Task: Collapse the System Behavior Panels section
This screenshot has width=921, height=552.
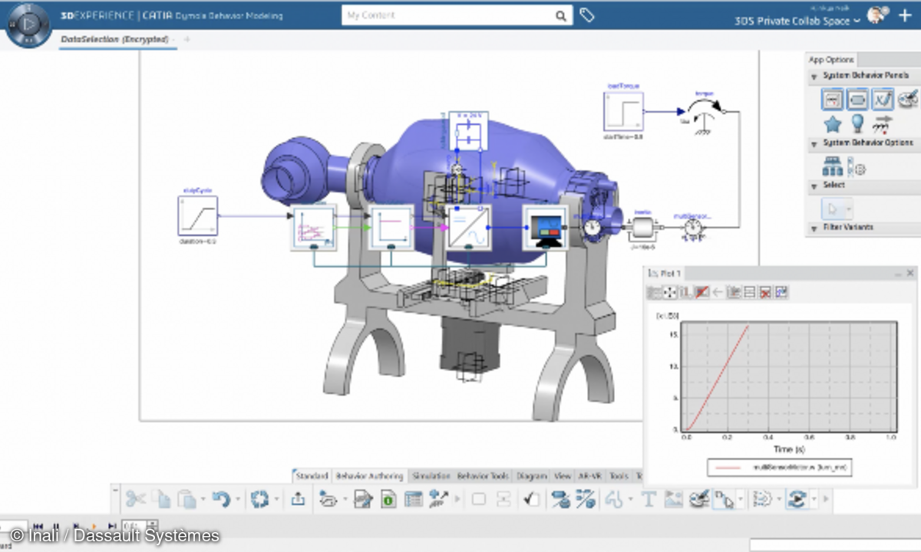Action: pos(814,76)
